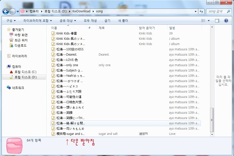
Task: Click the blue help question mark icon
Action: tap(226, 21)
